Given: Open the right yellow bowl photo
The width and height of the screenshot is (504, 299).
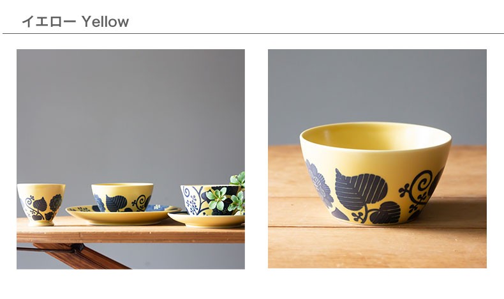Looking at the screenshot, I should coord(377,158).
